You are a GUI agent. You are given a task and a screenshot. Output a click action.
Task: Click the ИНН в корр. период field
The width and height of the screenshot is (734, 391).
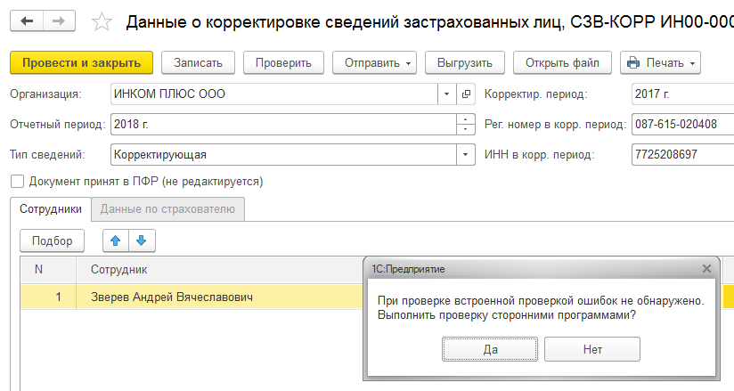click(x=681, y=154)
